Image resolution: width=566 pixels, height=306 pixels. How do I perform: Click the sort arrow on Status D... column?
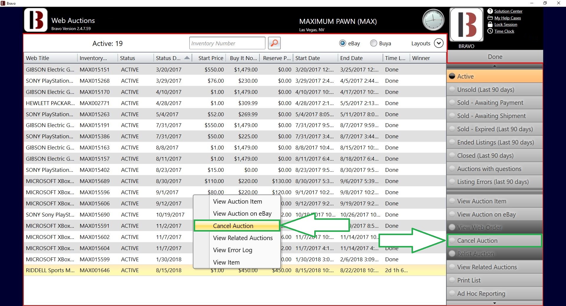click(187, 58)
